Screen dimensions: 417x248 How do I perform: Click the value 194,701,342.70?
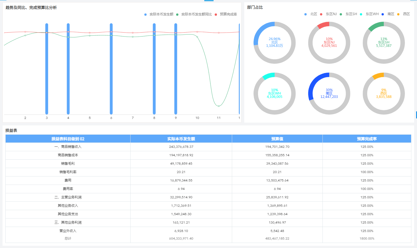click(277, 147)
